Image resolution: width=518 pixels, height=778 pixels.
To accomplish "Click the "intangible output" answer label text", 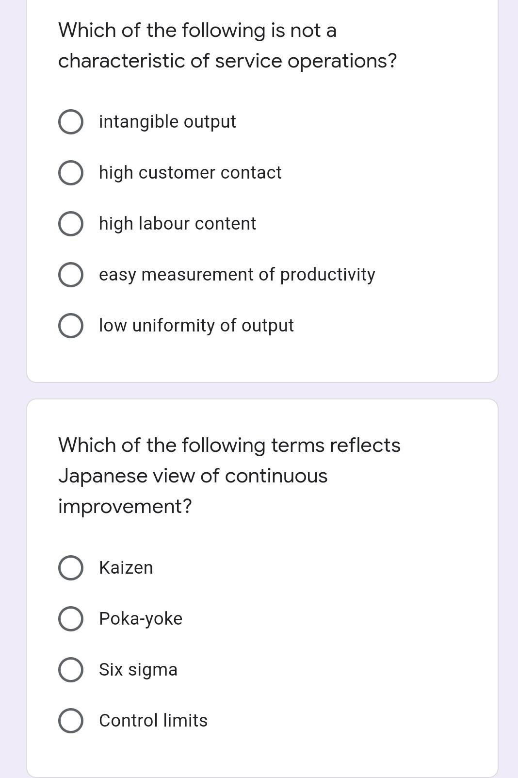I will (x=167, y=121).
